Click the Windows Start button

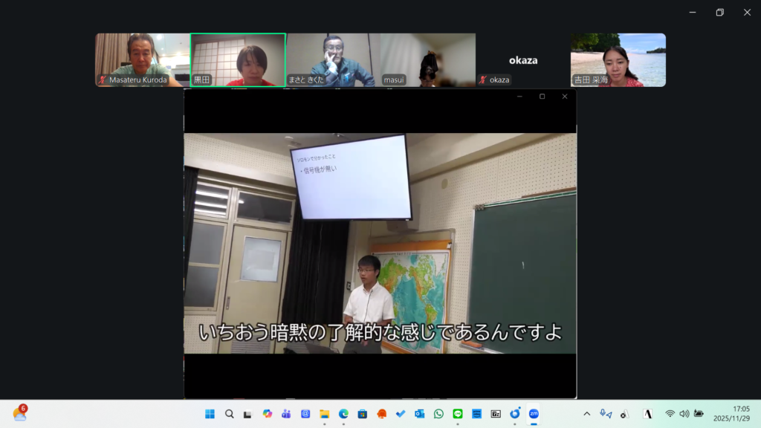(210, 414)
